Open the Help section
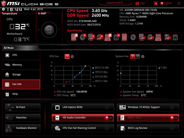Screen dimensions: 184x138 pyautogui.click(x=21, y=94)
